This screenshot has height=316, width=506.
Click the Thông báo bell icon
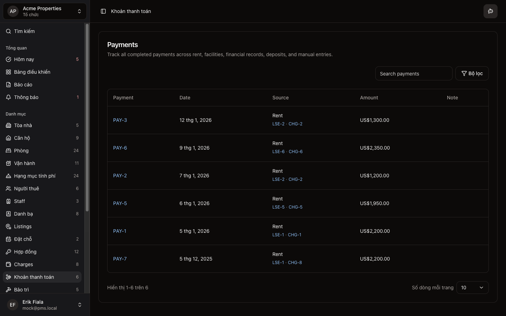pos(8,97)
